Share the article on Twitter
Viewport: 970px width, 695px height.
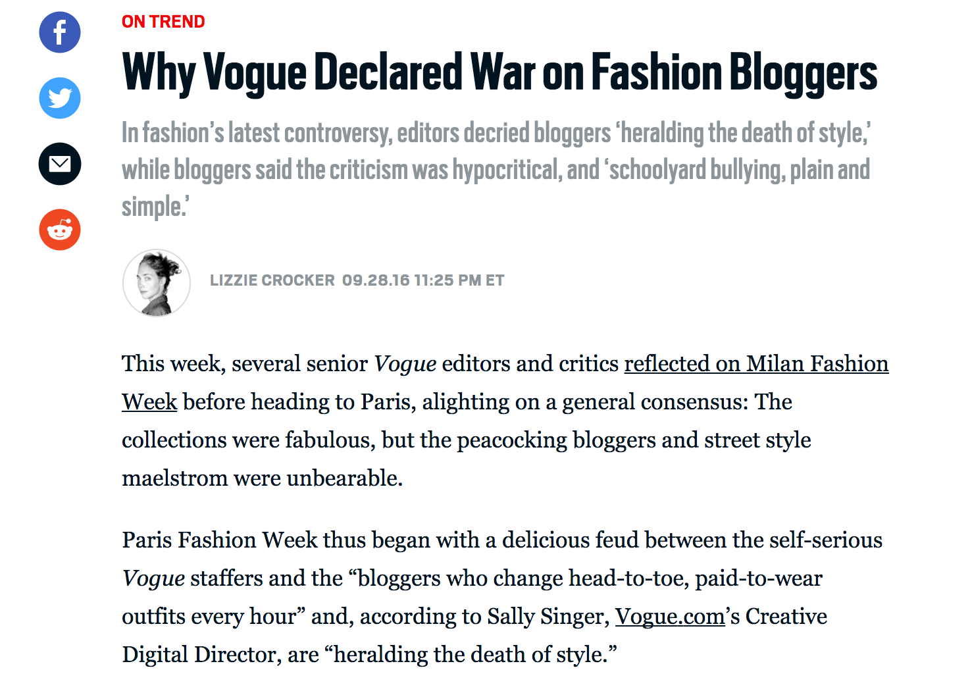pos(60,98)
